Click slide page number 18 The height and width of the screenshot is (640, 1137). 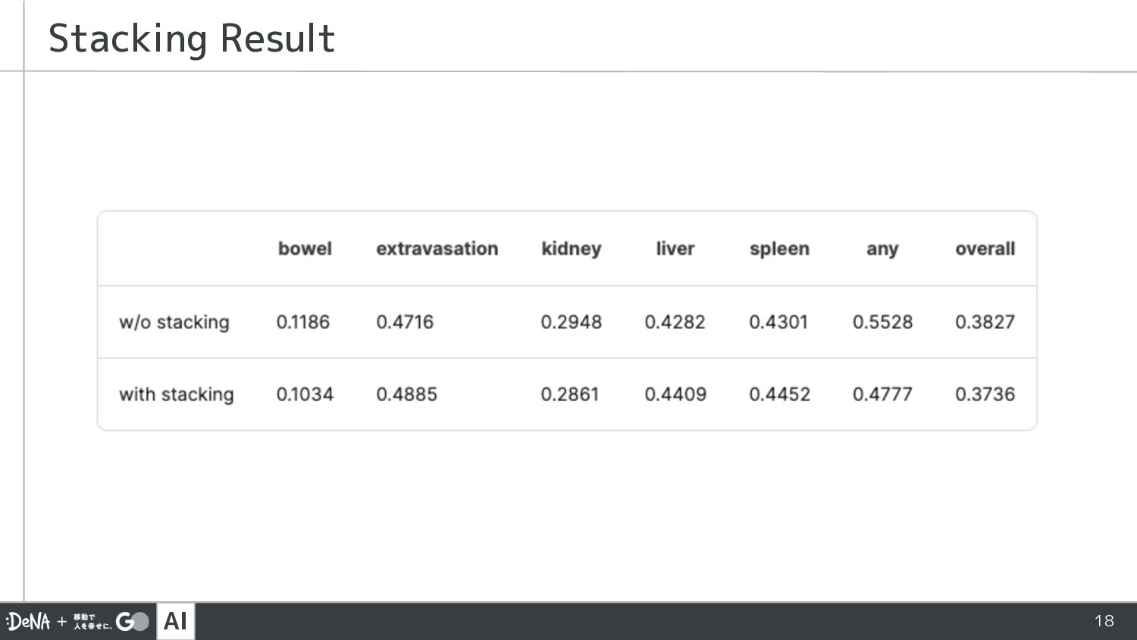[1104, 621]
